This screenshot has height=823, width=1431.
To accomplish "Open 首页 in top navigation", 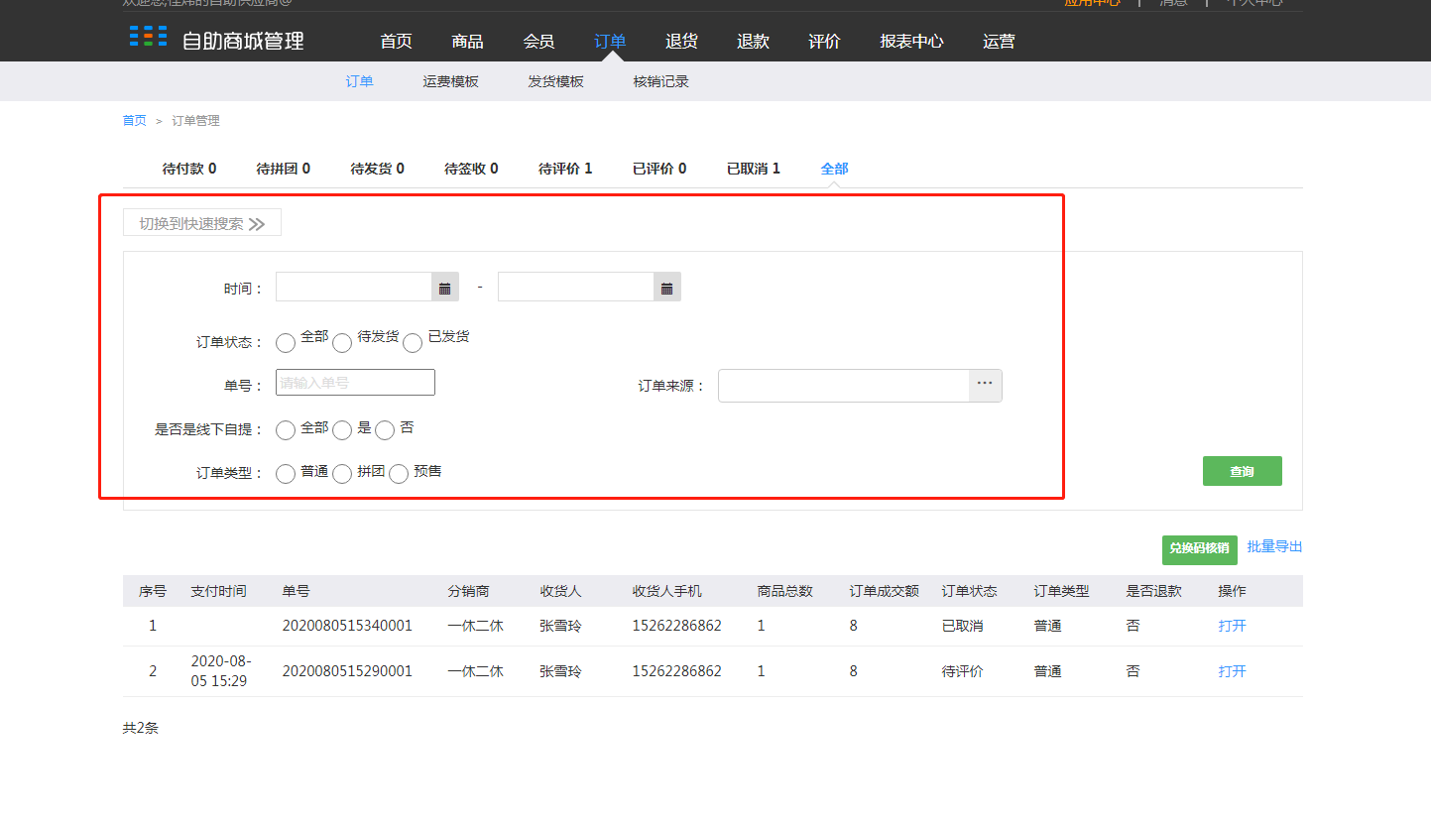I will 396,42.
